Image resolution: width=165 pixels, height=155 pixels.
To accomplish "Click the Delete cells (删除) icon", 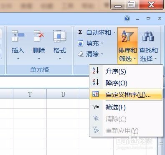I will pos(39,36).
